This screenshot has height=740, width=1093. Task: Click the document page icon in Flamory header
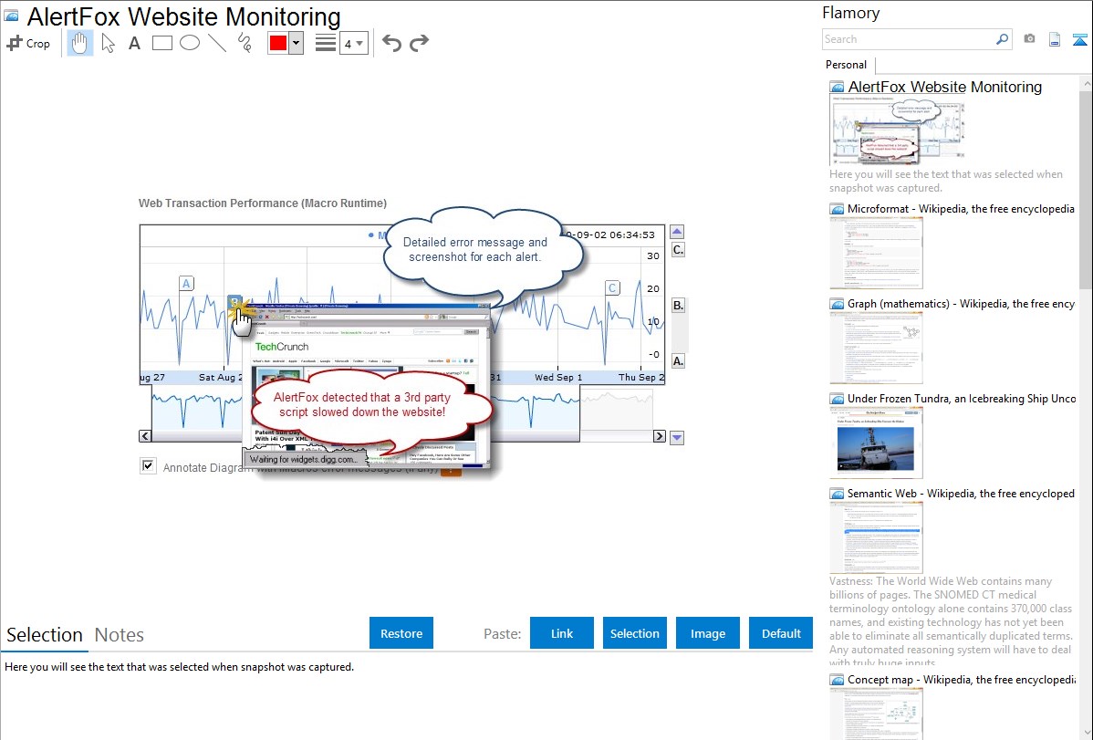[x=1055, y=39]
